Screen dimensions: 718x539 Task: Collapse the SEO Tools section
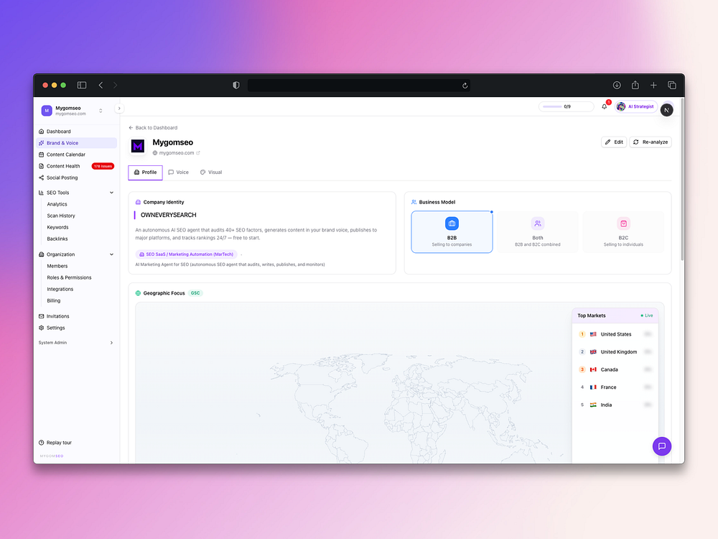77,193
